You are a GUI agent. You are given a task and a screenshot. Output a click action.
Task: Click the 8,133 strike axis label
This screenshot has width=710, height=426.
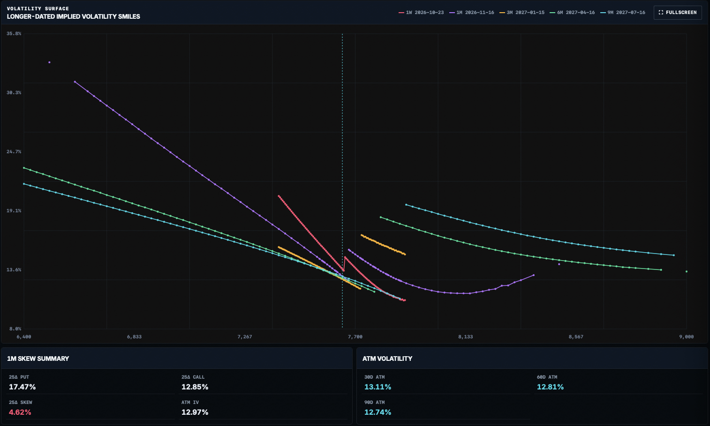tap(466, 337)
